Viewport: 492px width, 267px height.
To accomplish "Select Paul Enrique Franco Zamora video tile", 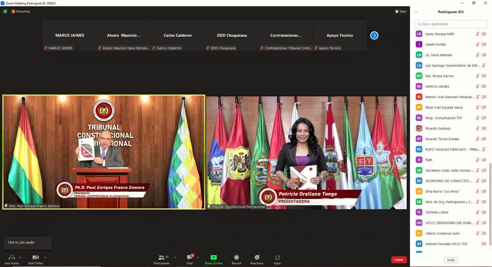I will [104, 152].
